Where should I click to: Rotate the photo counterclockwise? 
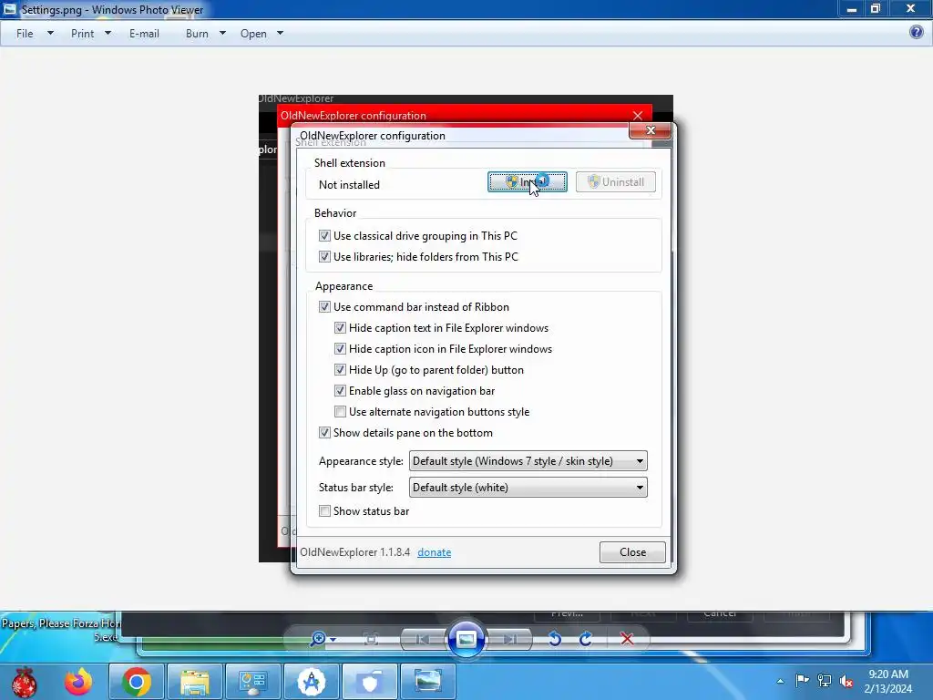click(555, 639)
